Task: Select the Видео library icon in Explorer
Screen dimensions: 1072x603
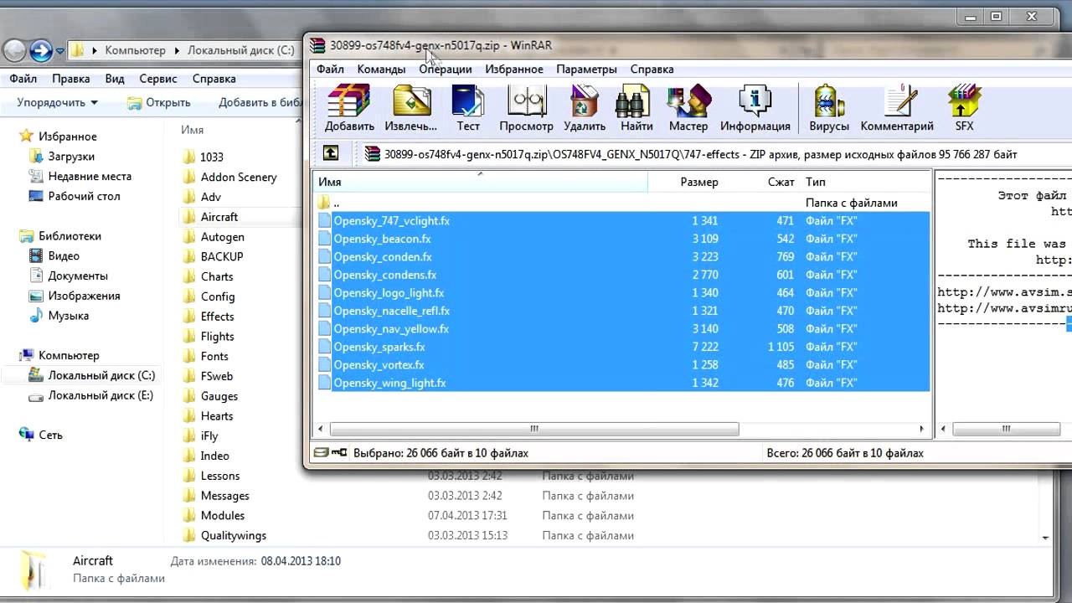Action: click(x=36, y=256)
